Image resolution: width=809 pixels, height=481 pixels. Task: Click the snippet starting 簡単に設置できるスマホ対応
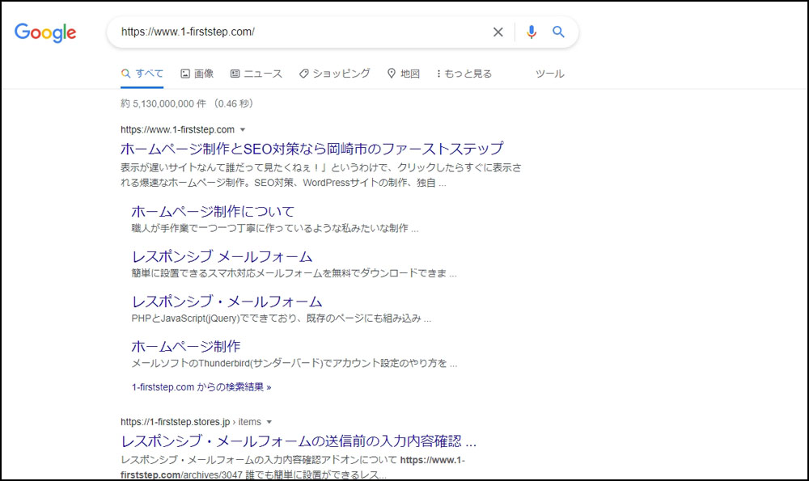coord(294,273)
